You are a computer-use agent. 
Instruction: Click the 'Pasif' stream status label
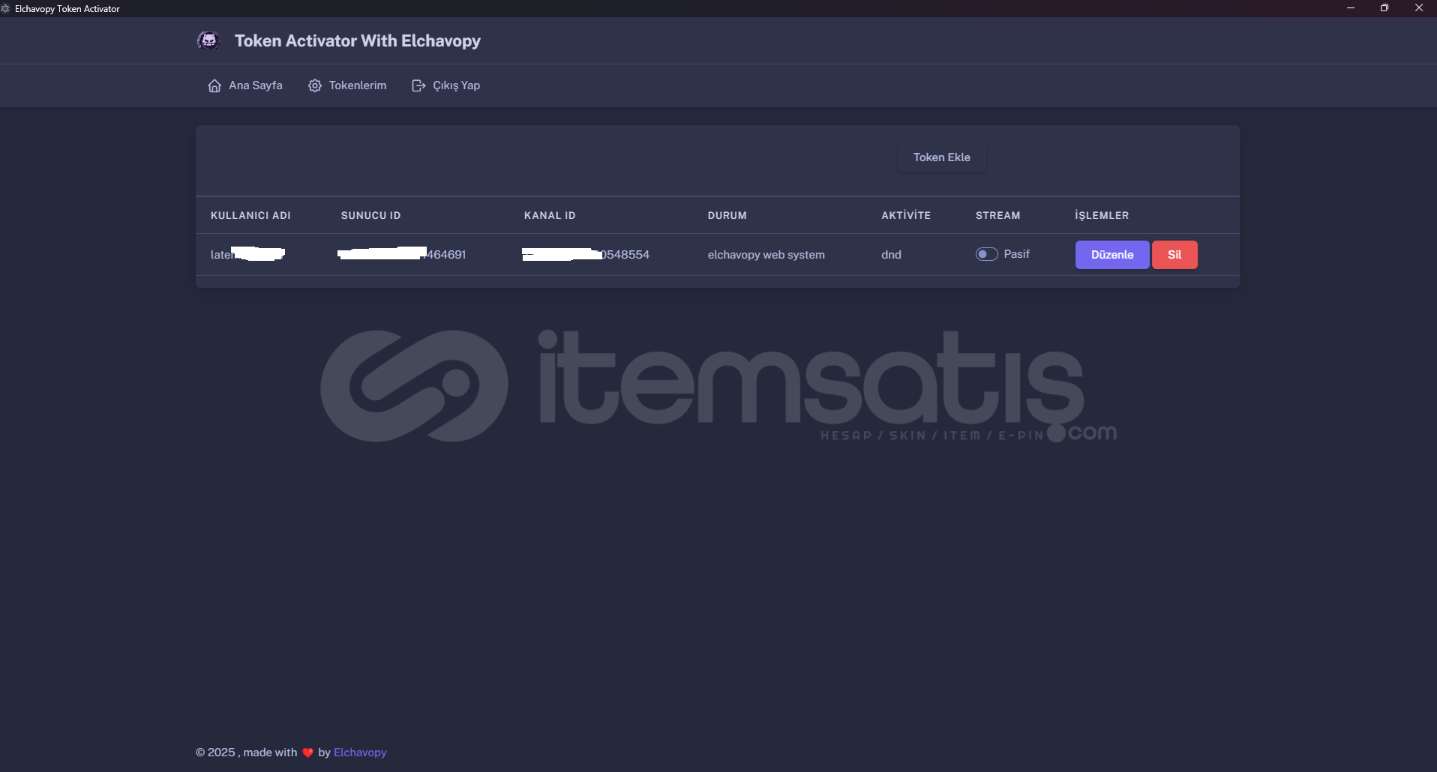point(1017,254)
